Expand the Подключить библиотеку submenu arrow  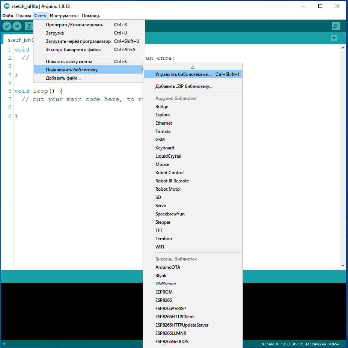142,70
